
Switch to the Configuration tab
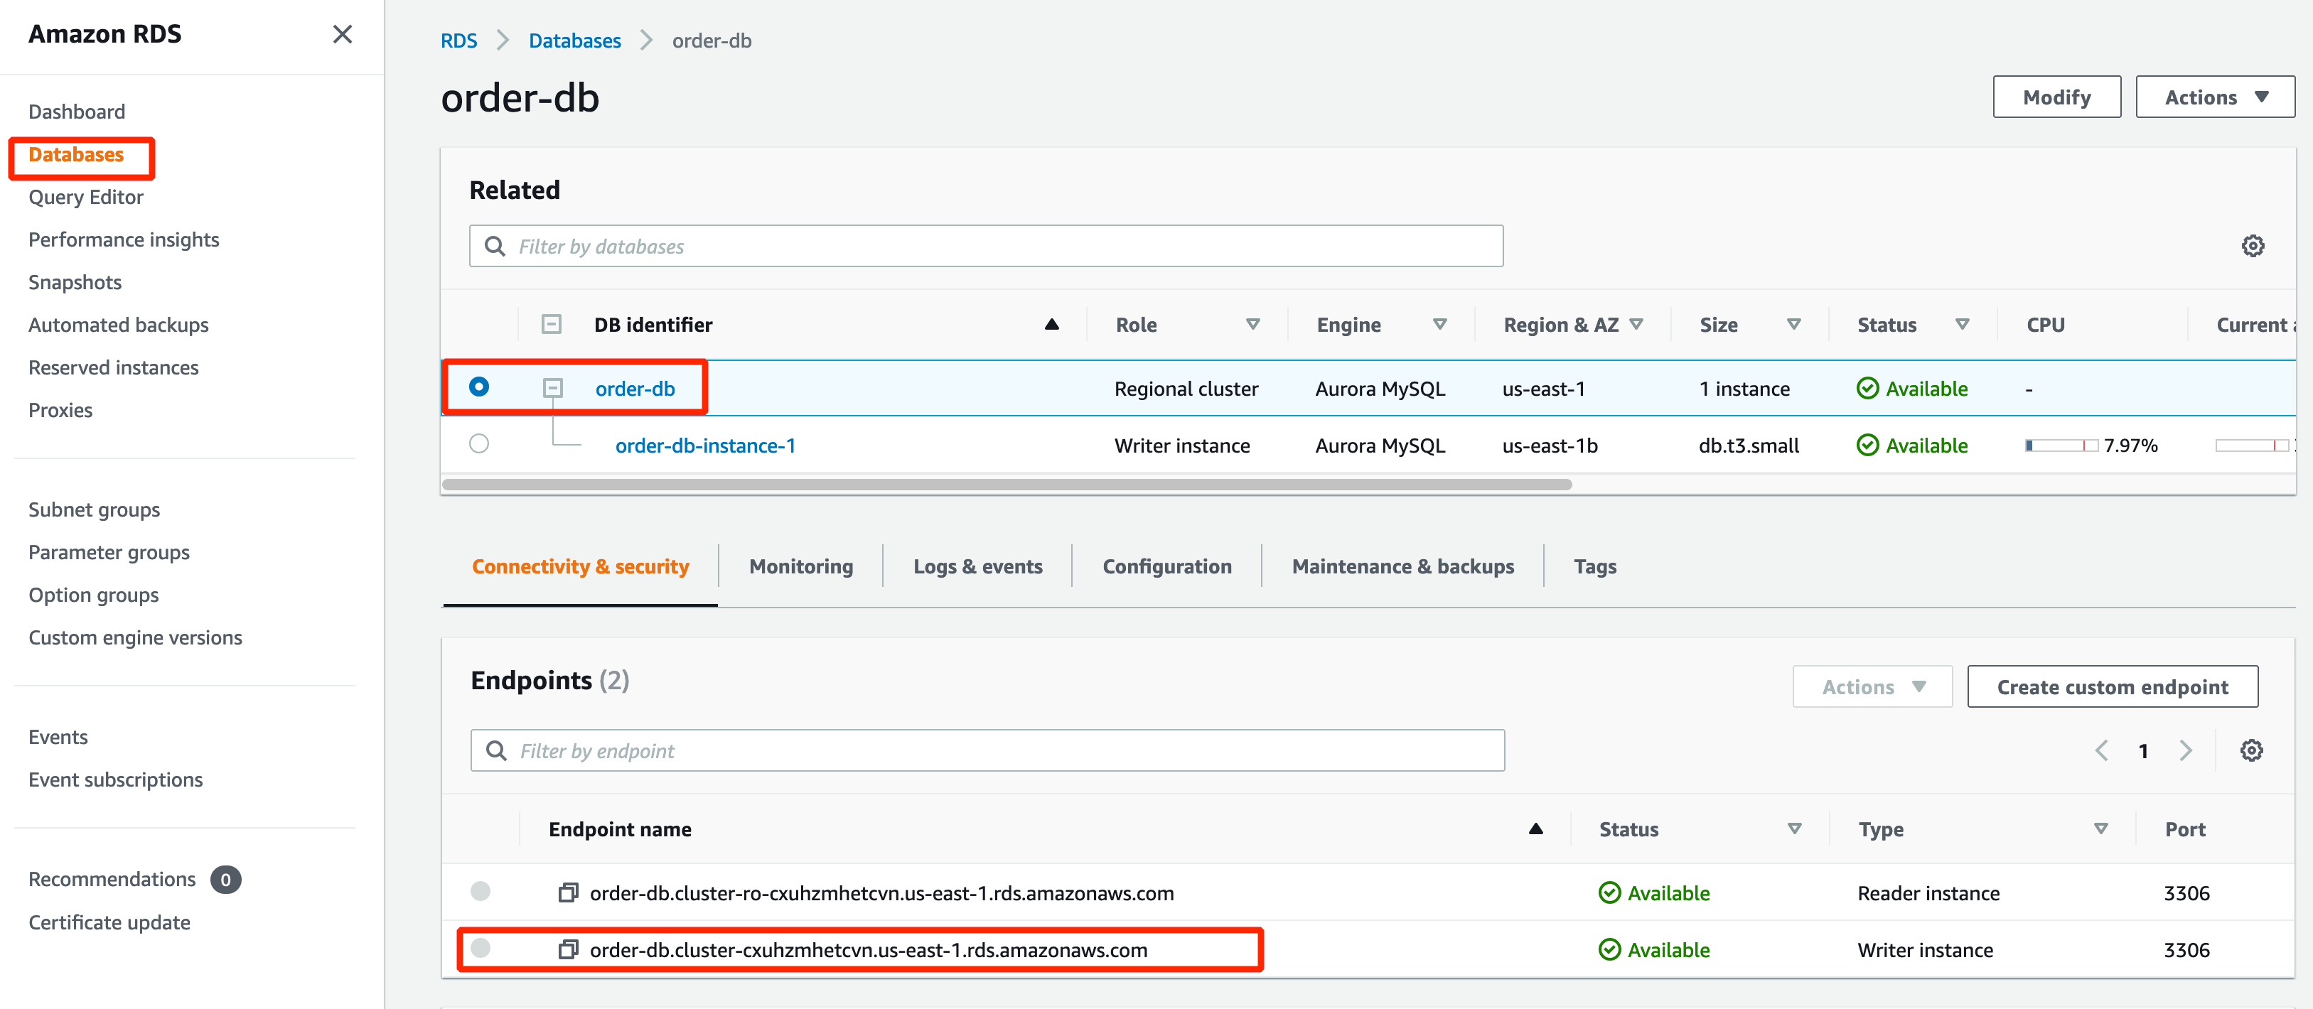(x=1166, y=566)
